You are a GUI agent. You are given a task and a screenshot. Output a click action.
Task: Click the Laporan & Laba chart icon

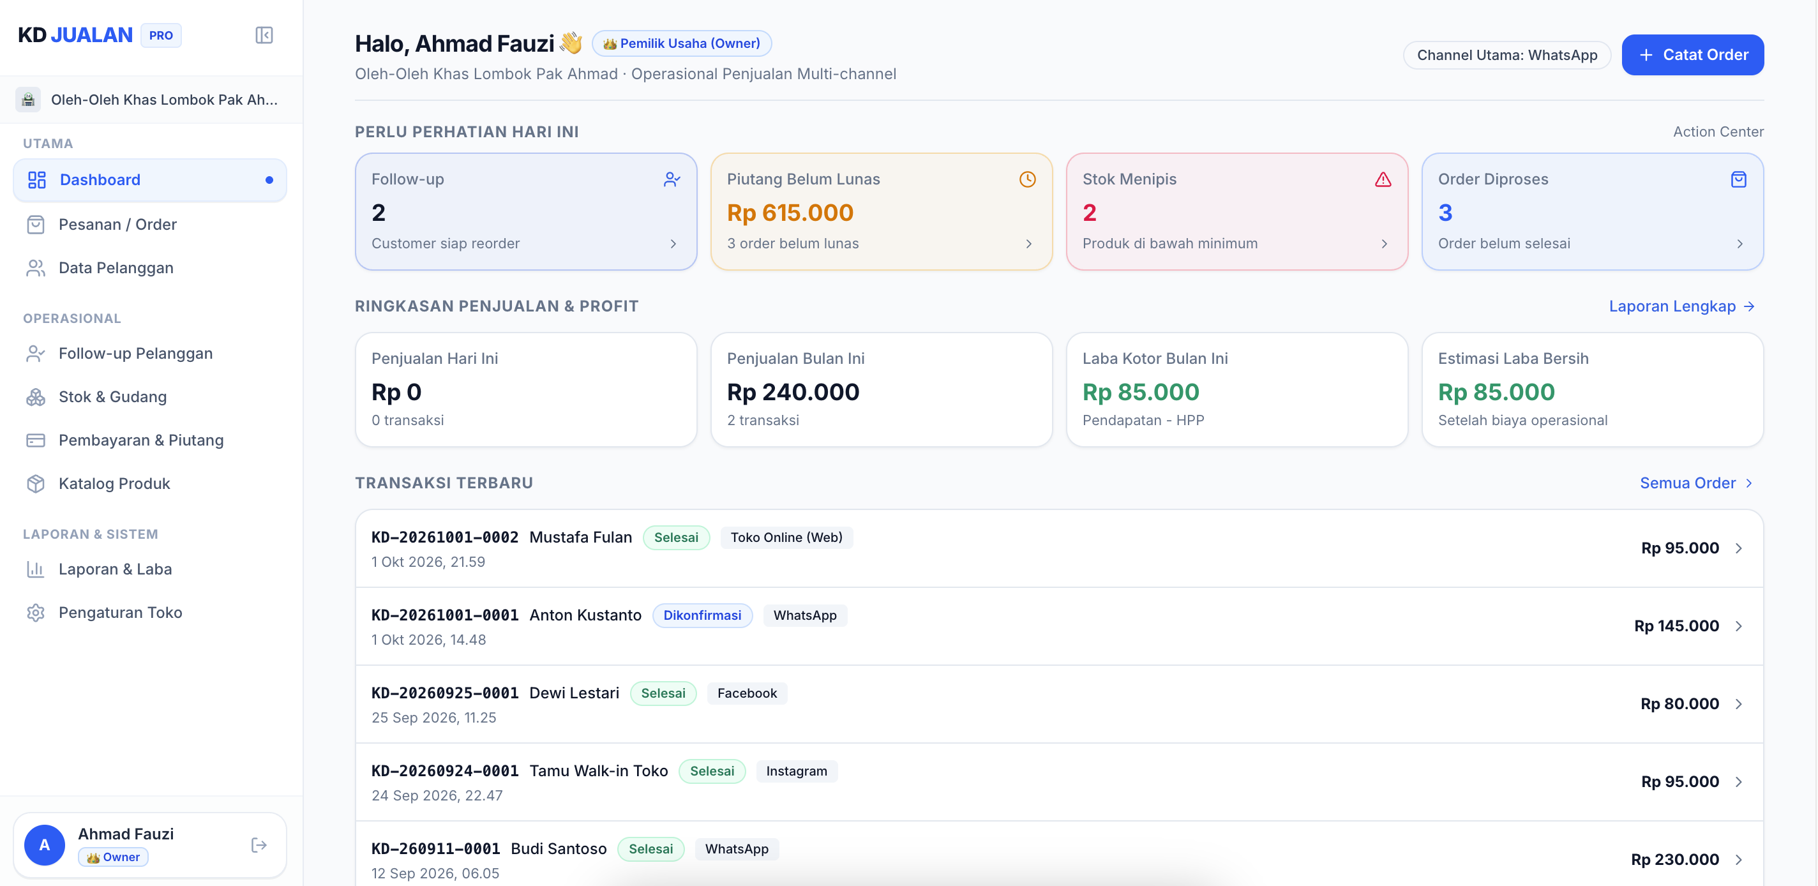coord(36,569)
